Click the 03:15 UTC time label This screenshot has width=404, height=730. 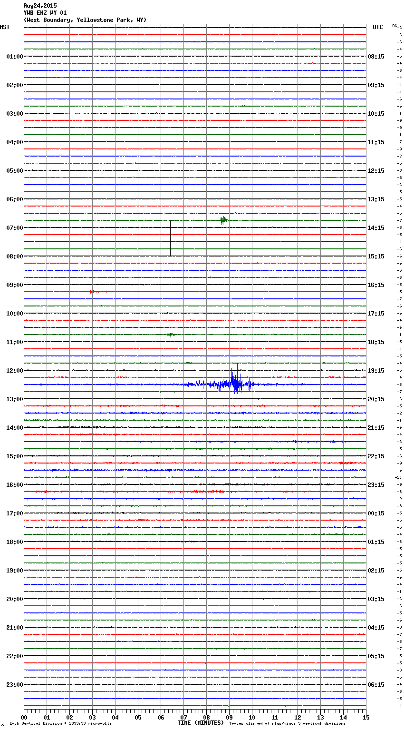[376, 599]
